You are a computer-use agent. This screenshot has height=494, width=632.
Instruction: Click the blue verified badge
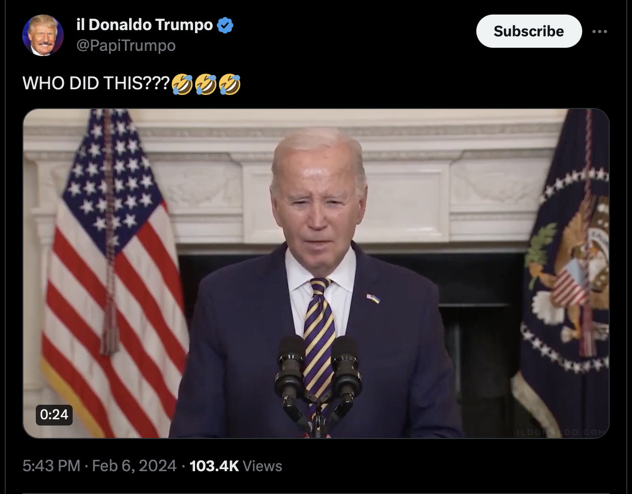pyautogui.click(x=225, y=25)
